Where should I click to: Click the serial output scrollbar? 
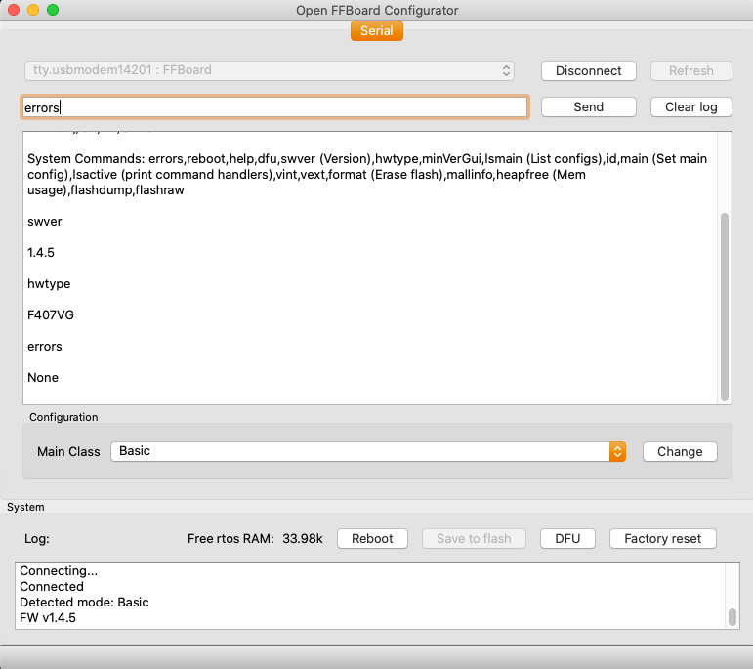coord(725,307)
